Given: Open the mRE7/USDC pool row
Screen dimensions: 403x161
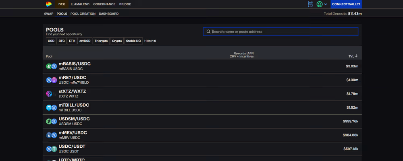Looking at the screenshot, I should point(201,80).
